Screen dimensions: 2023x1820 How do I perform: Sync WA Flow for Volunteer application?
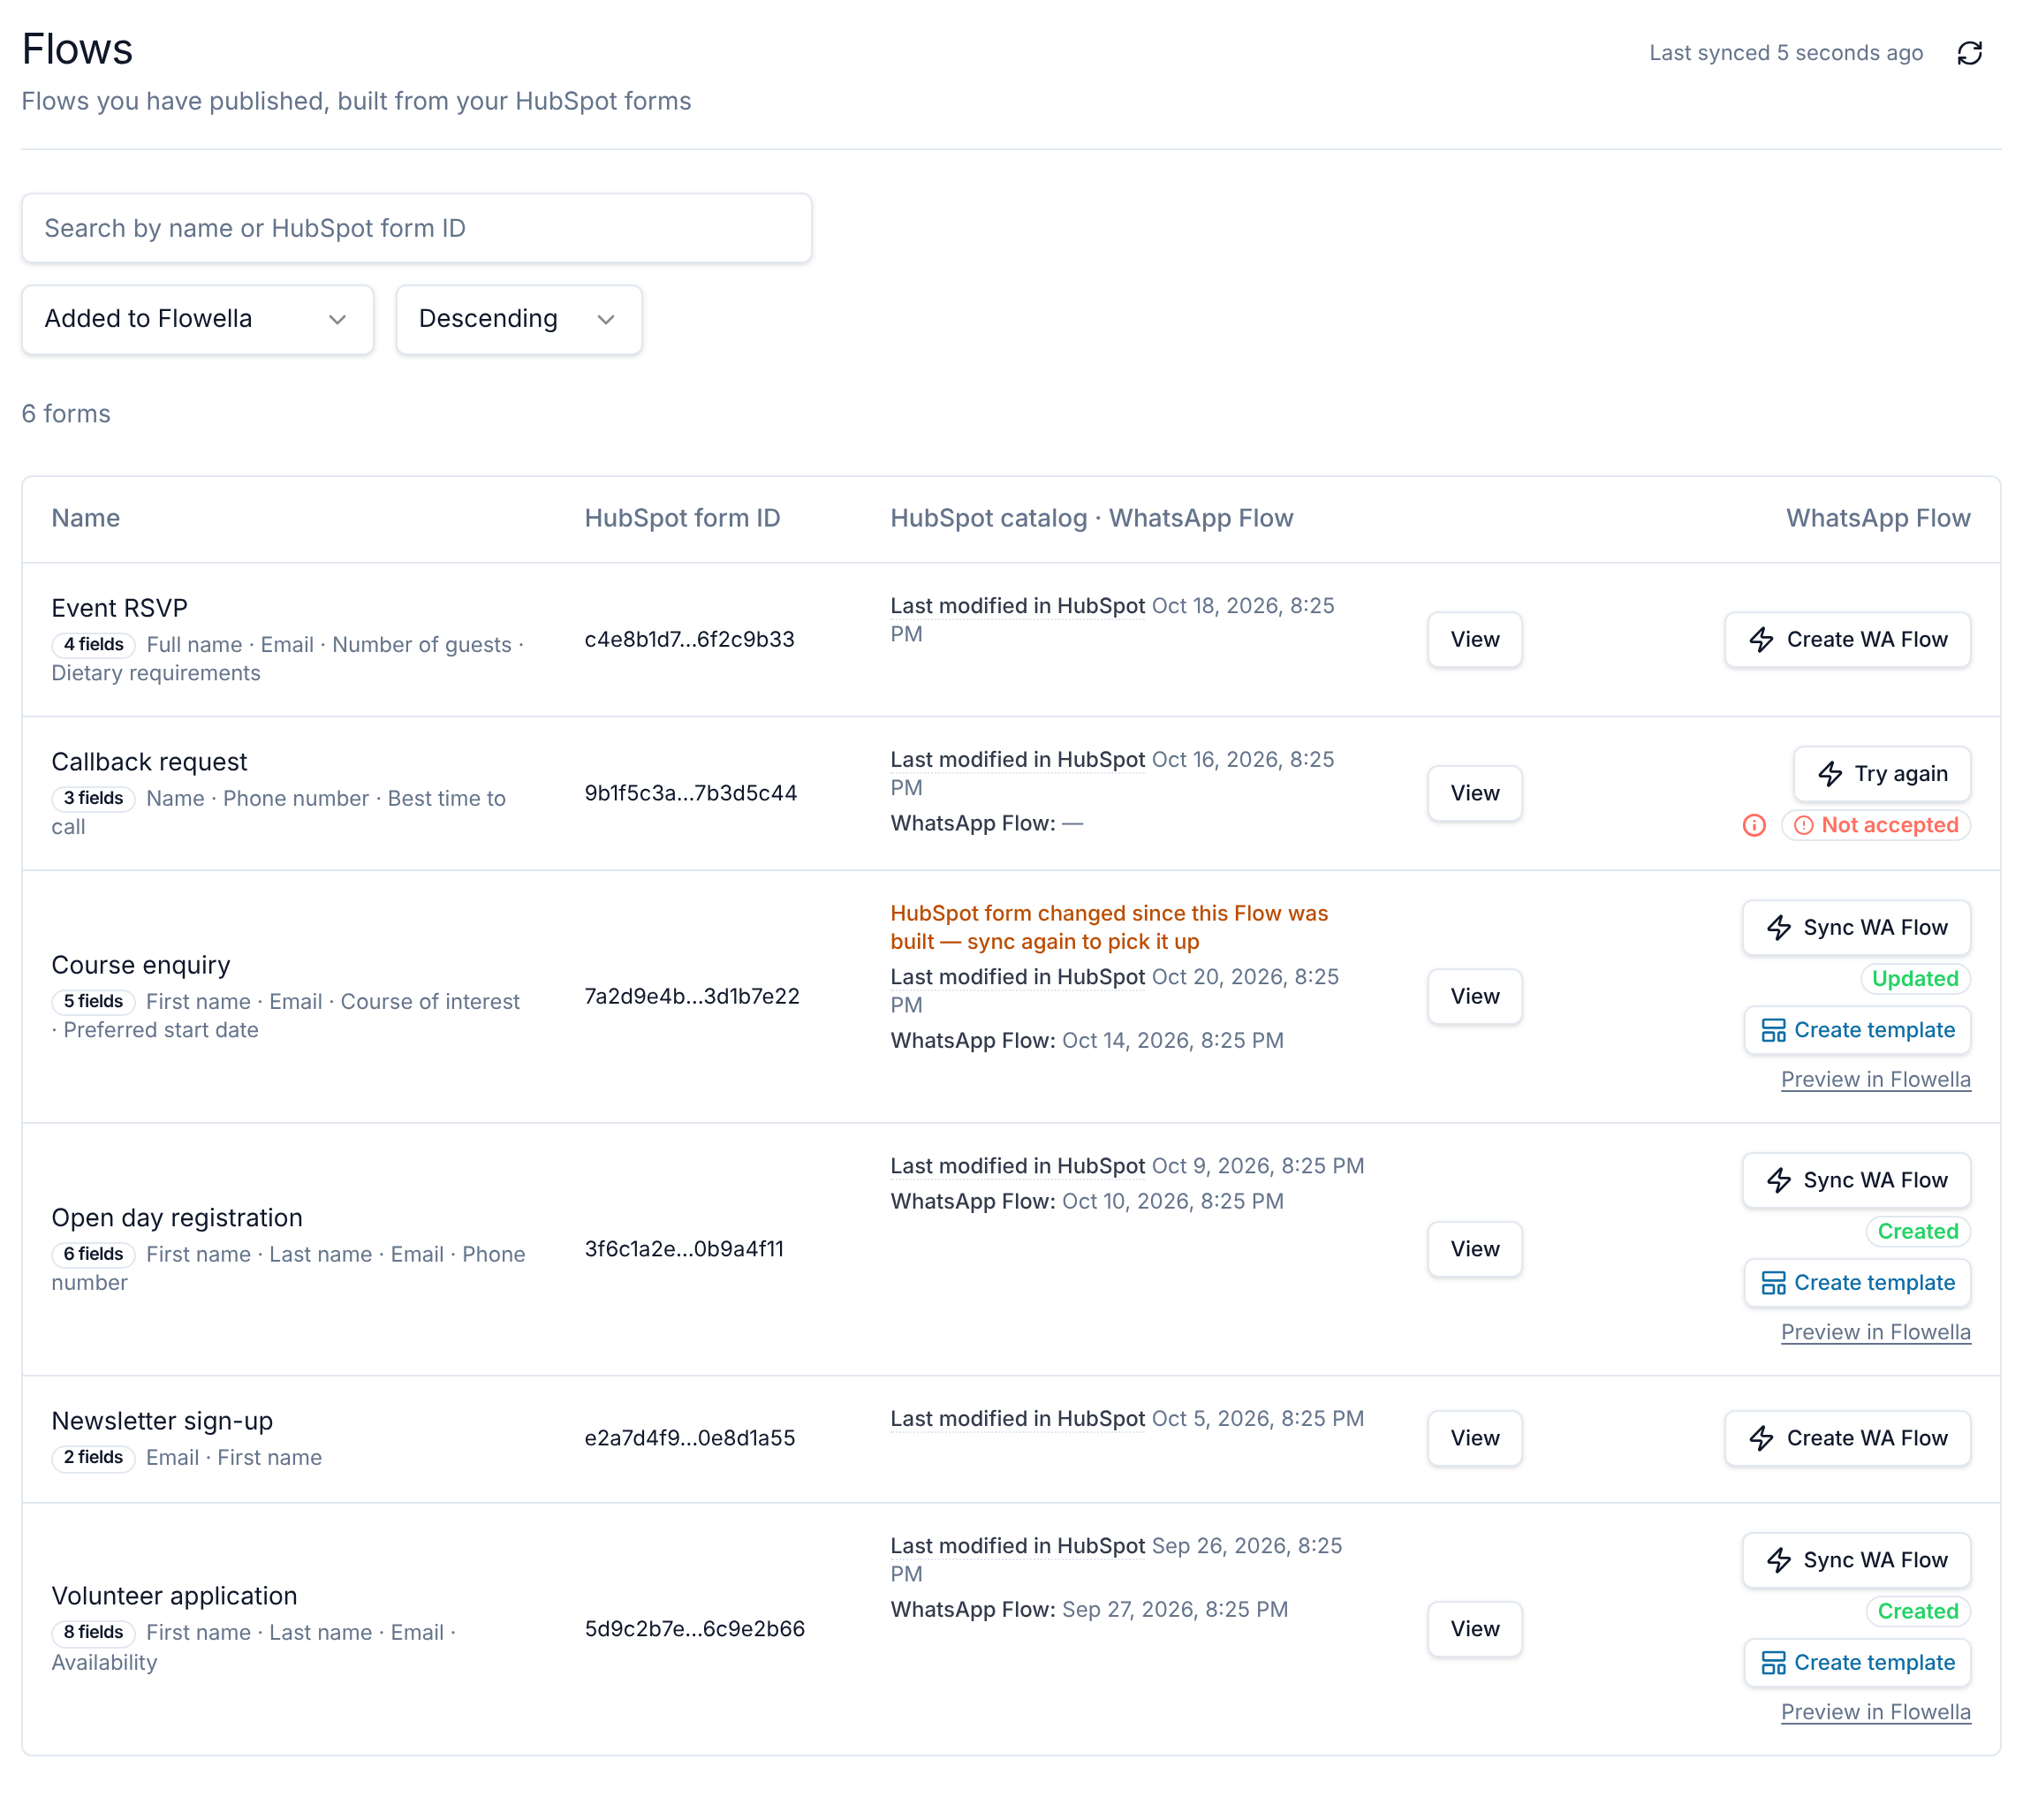click(x=1856, y=1560)
